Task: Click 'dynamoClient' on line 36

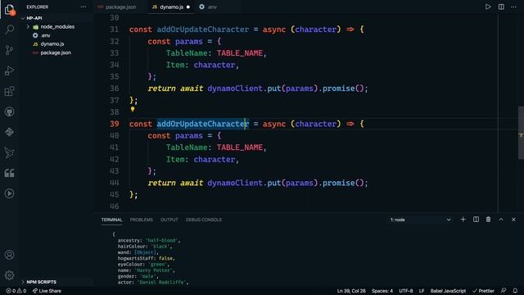Action: tap(235, 88)
